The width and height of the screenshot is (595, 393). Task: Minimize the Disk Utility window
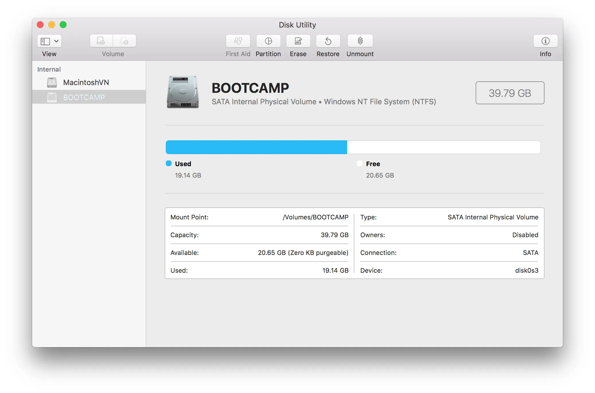coord(52,25)
